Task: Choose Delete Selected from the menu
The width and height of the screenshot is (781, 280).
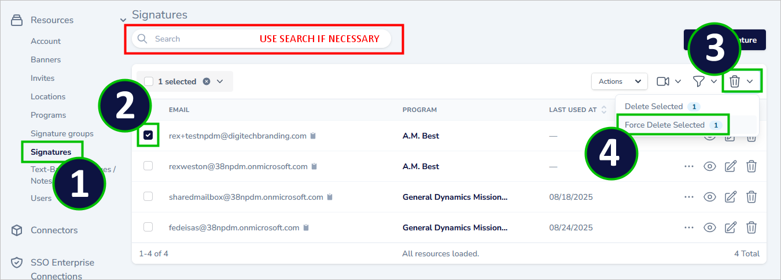Action: 654,106
